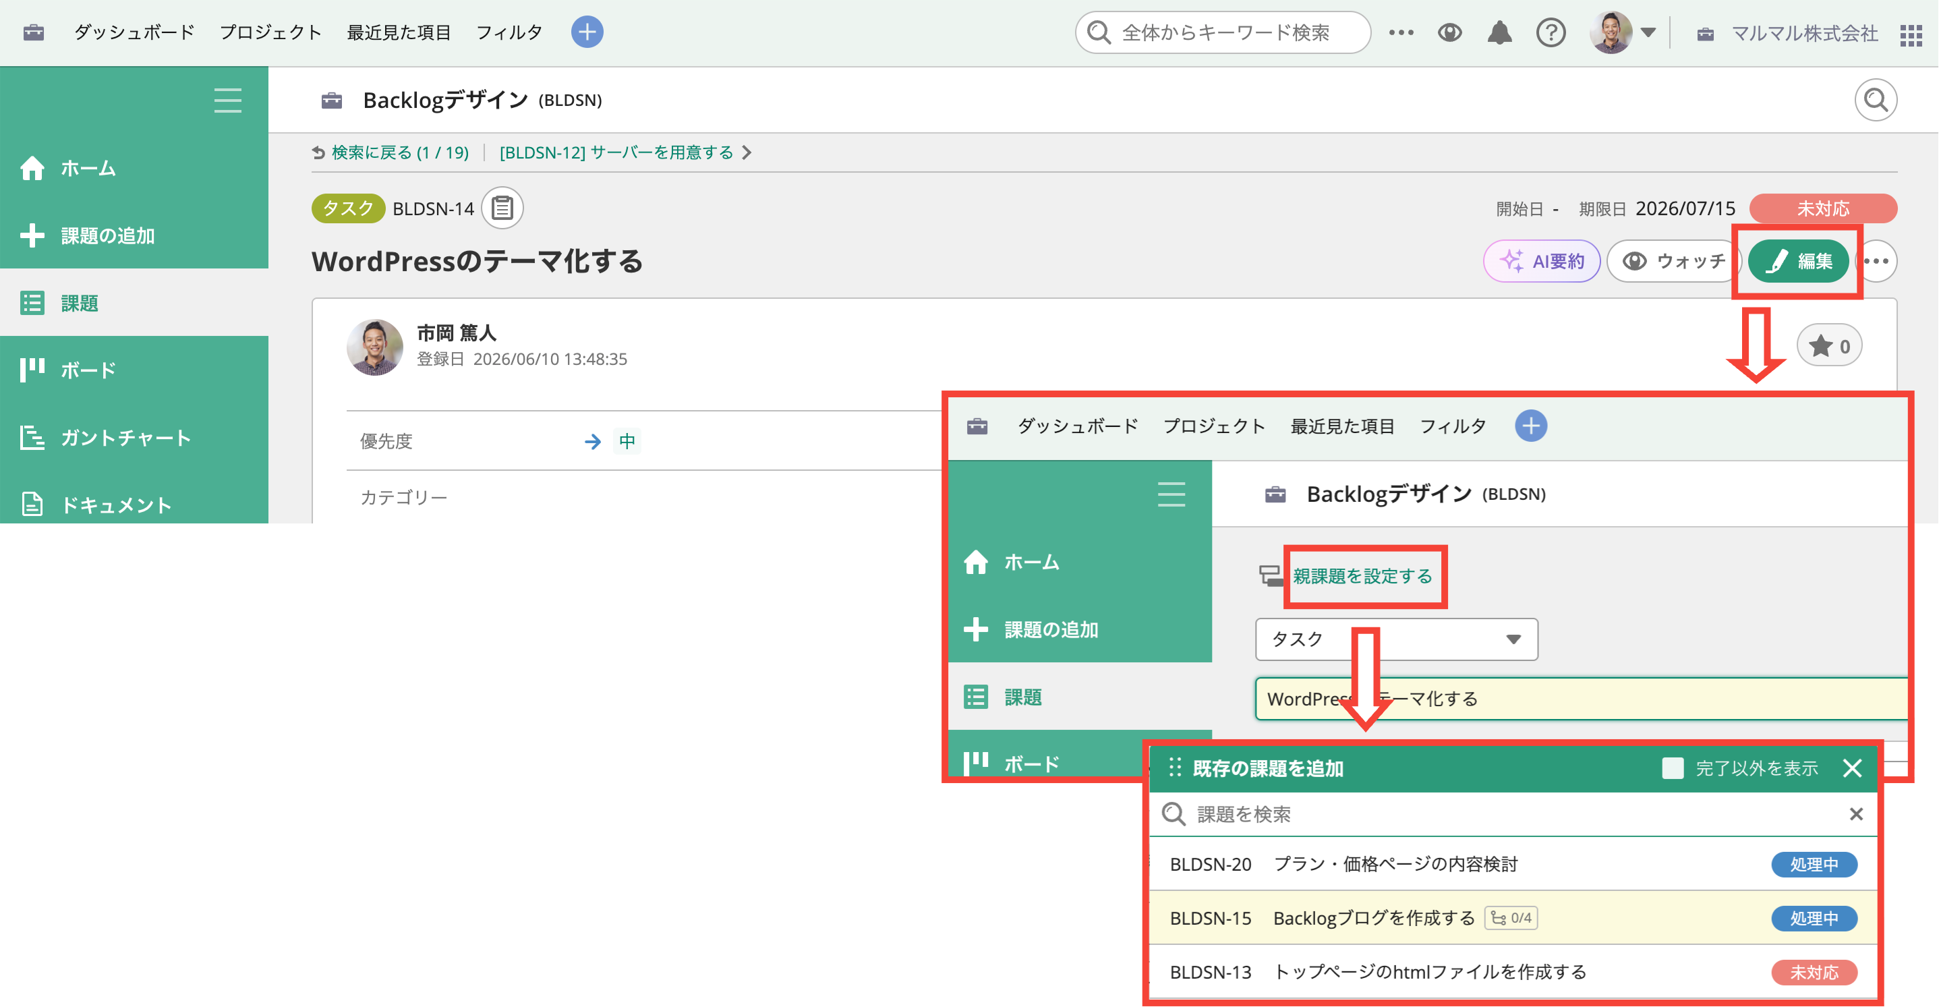Open 最近見た項目 in the main top navigation
The height and width of the screenshot is (1007, 1939).
point(398,32)
